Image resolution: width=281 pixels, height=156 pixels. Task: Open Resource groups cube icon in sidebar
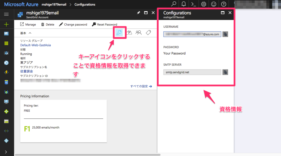(x=6, y=53)
